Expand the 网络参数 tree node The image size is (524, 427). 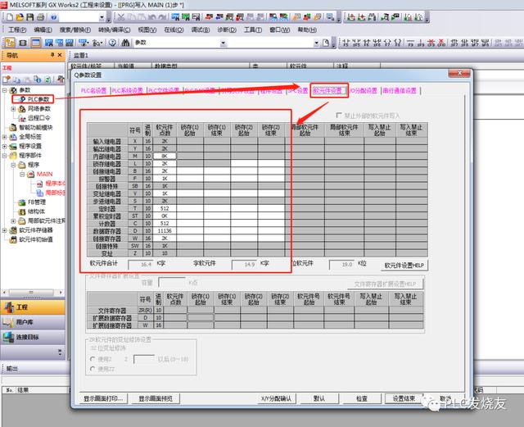[13, 109]
